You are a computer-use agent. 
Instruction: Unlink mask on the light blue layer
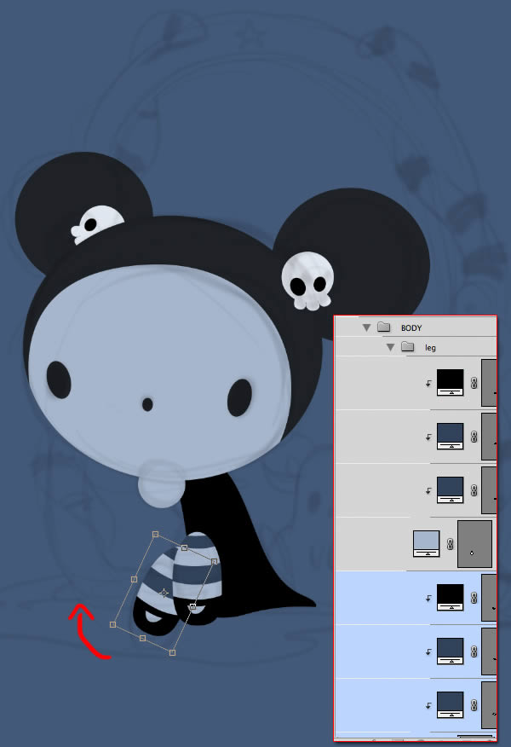[x=450, y=543]
